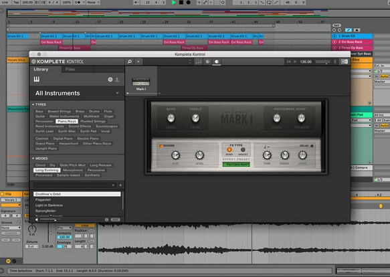The height and width of the screenshot is (277, 390).
Task: Click the Ableton Tap tempo button
Action: pyautogui.click(x=16, y=2)
